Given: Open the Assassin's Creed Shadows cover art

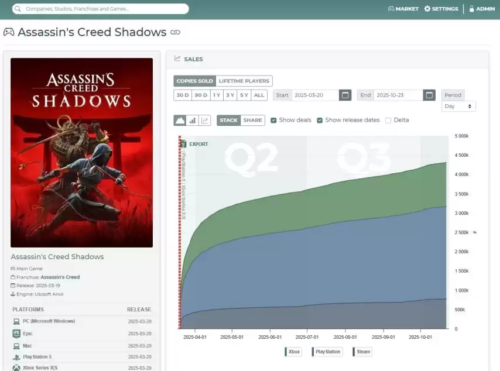Looking at the screenshot, I should coord(81,153).
